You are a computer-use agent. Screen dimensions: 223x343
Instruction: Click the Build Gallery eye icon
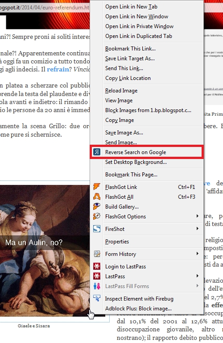coord(97,206)
